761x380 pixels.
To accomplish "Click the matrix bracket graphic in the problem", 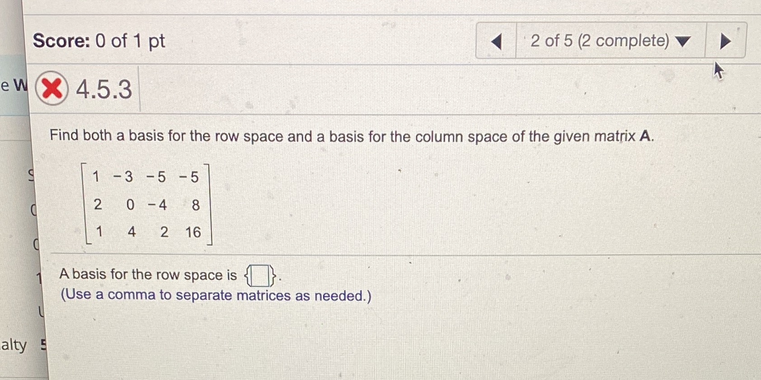I will tap(85, 204).
